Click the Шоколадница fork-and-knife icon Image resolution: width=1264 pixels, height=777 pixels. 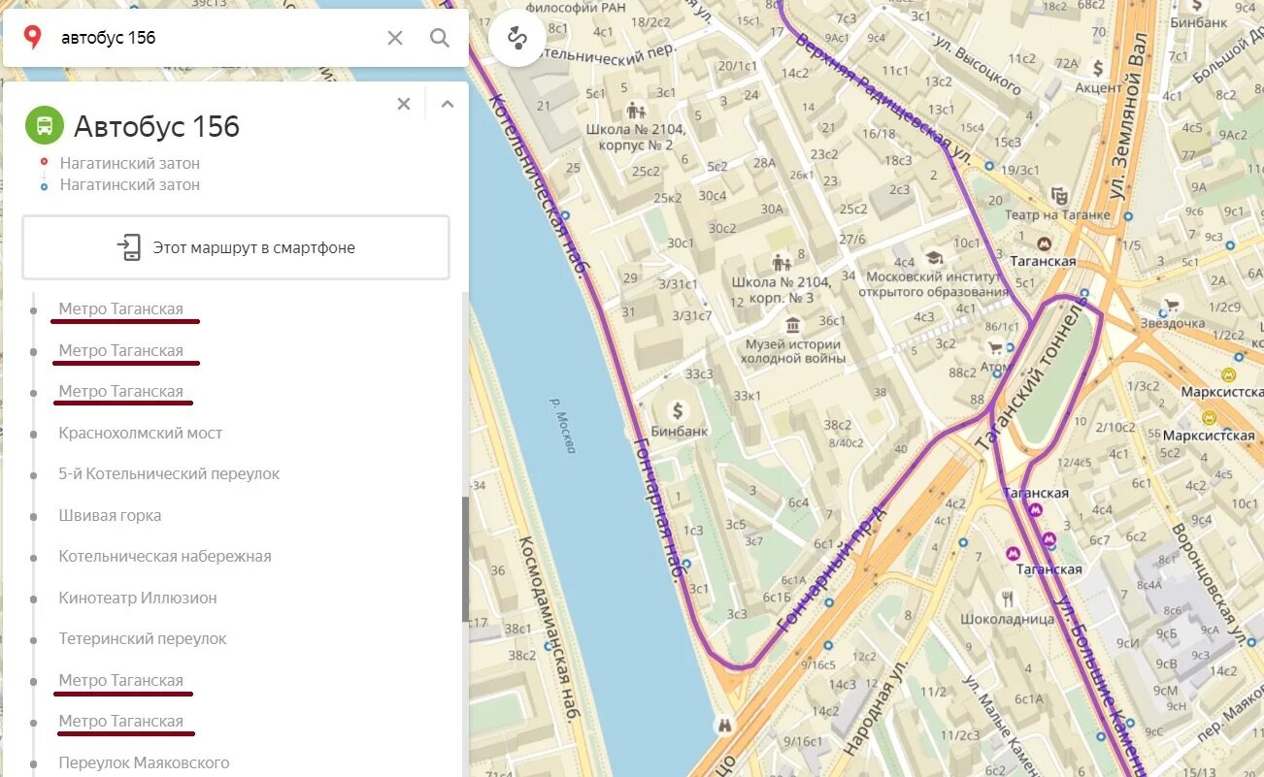(x=1009, y=599)
